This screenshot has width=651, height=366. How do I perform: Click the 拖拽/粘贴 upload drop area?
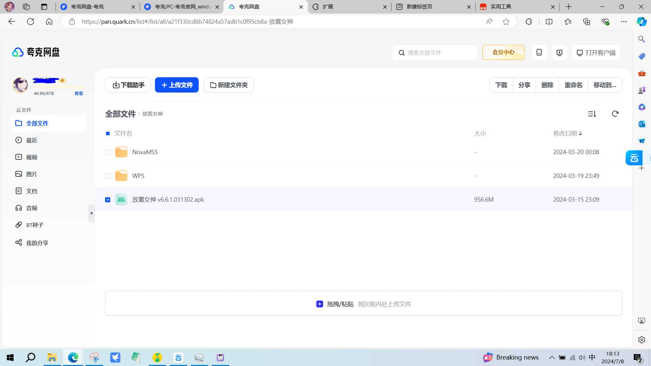363,304
